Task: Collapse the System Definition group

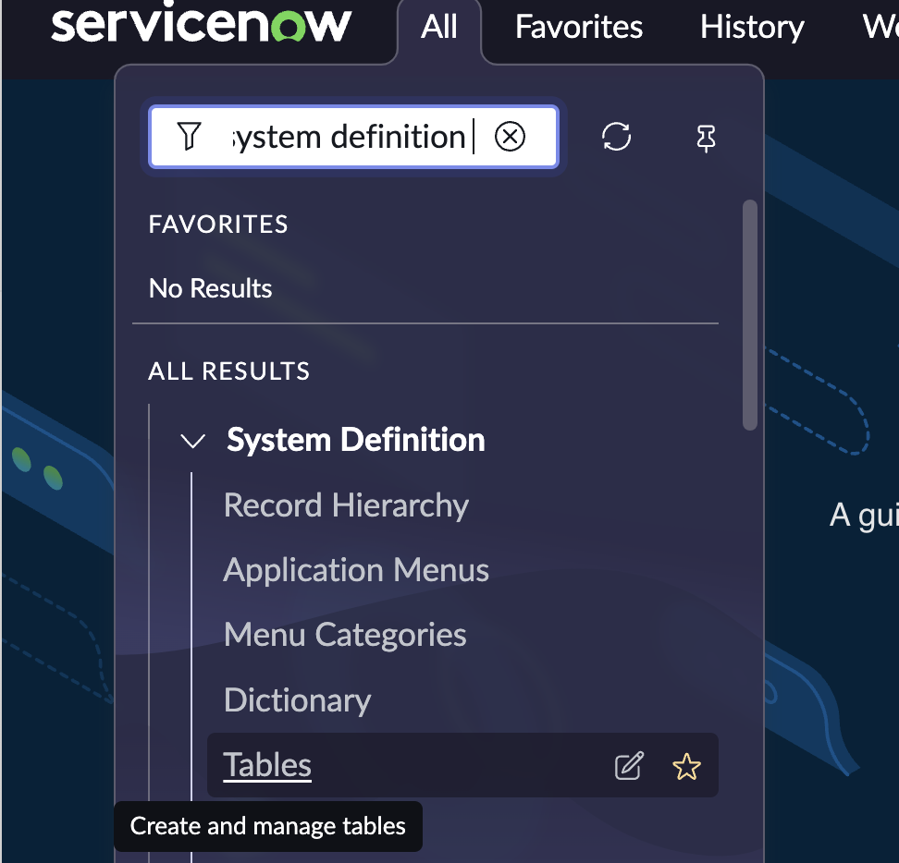Action: click(x=192, y=441)
